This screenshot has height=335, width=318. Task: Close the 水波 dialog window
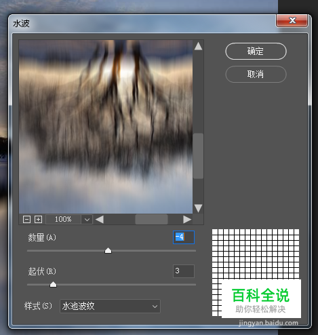pyautogui.click(x=292, y=20)
